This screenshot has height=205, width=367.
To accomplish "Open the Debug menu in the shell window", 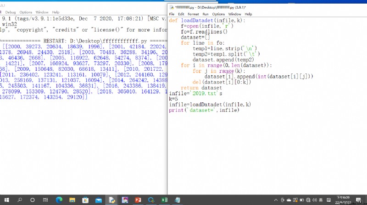I will pos(11,12).
